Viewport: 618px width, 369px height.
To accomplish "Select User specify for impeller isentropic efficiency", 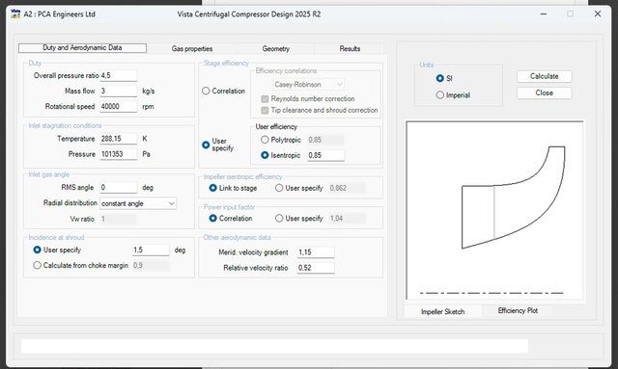I will (x=279, y=188).
